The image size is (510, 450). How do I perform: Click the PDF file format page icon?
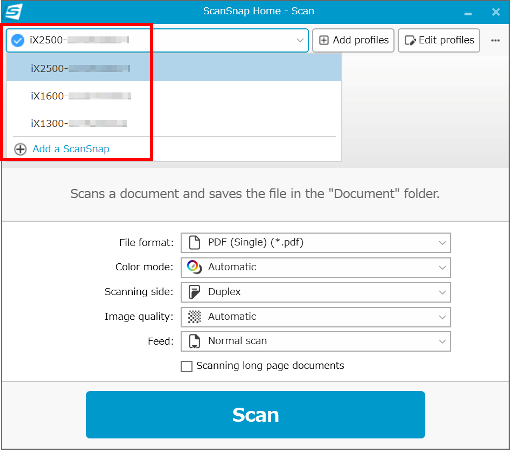coord(195,242)
